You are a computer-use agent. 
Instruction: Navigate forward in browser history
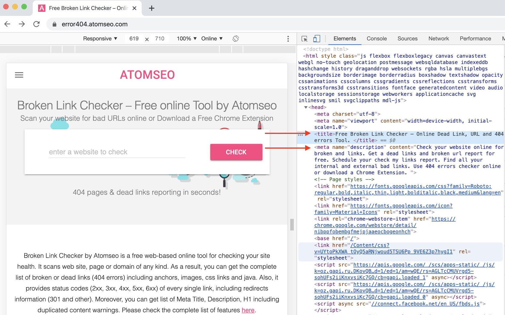click(22, 24)
